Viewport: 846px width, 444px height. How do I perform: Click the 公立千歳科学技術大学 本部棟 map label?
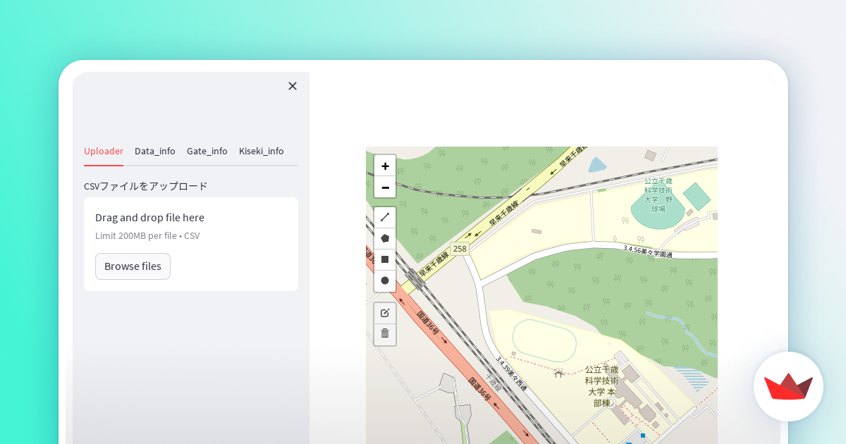click(x=601, y=384)
